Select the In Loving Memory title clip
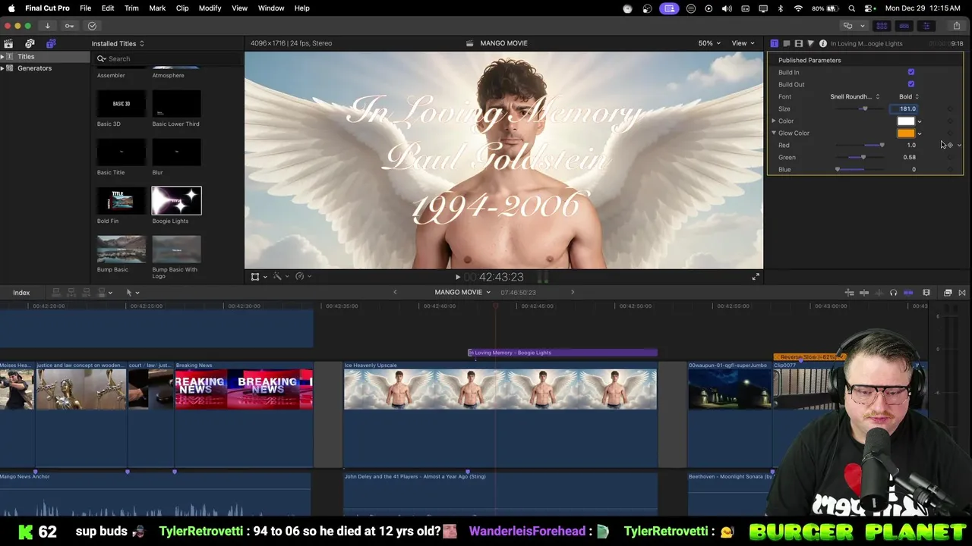Screen dimensions: 972x546 [562, 353]
